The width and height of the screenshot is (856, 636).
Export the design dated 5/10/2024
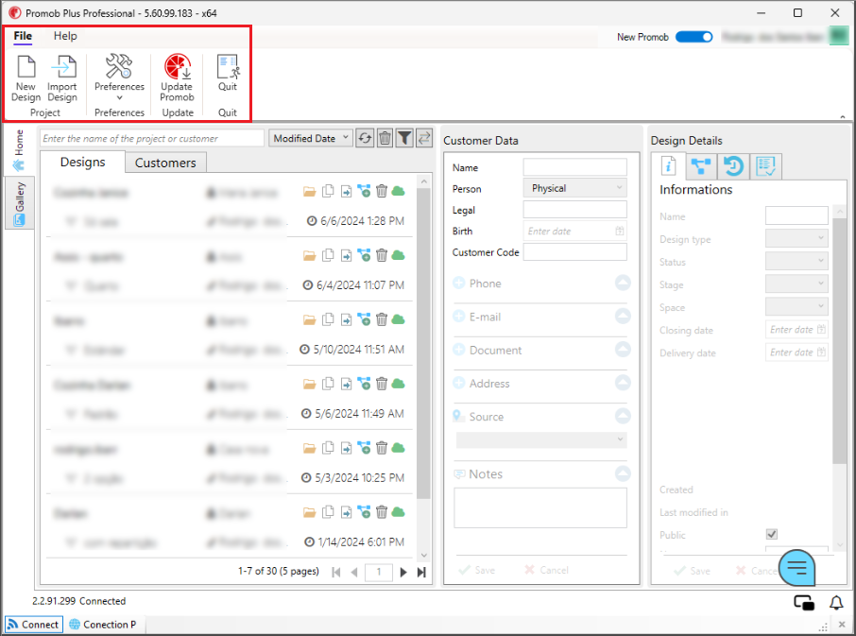point(346,320)
